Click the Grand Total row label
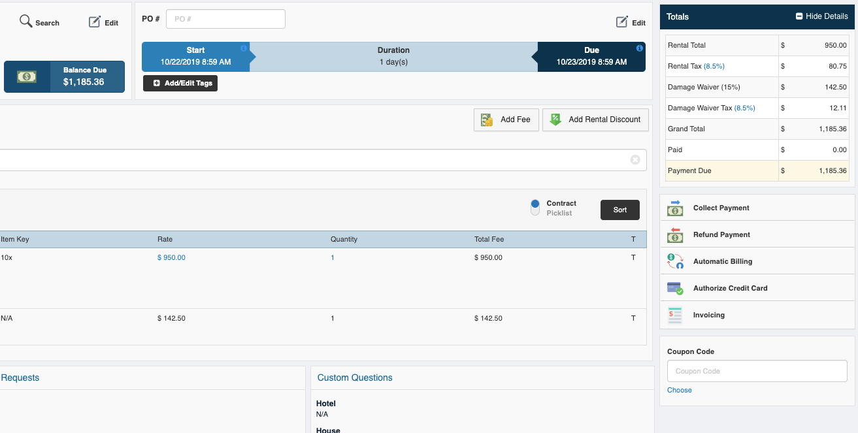Screen dimensions: 858x433 686,129
